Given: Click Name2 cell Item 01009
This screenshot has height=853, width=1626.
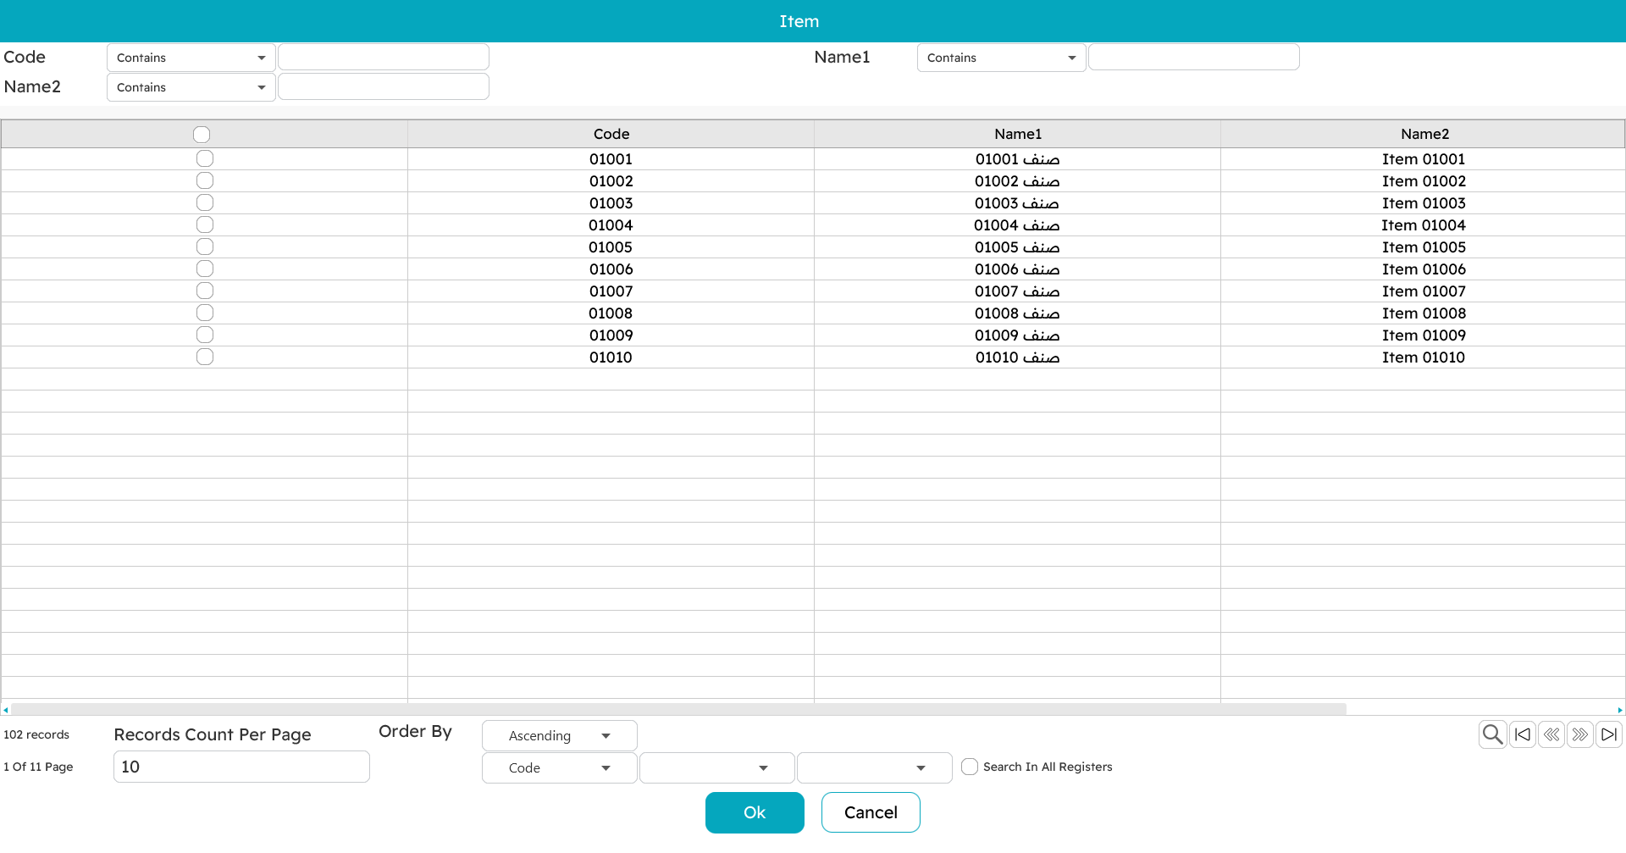Looking at the screenshot, I should click(1424, 335).
